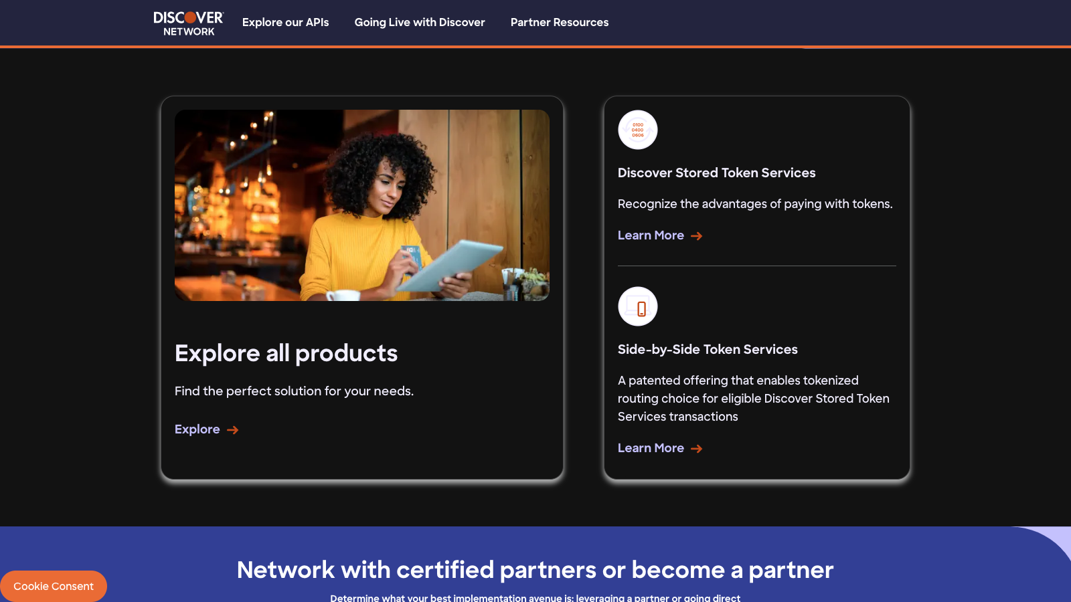Follow the Explore link under all products
The image size is (1071, 602).
pyautogui.click(x=197, y=429)
